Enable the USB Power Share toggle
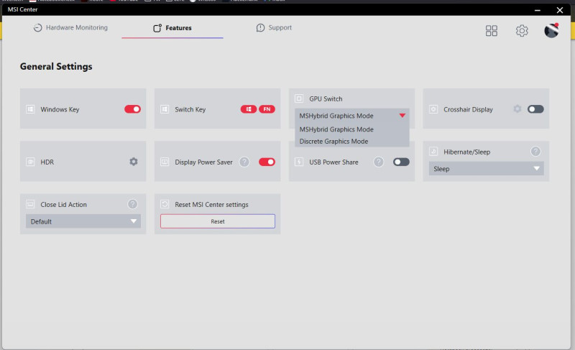This screenshot has width=575, height=350. 401,162
